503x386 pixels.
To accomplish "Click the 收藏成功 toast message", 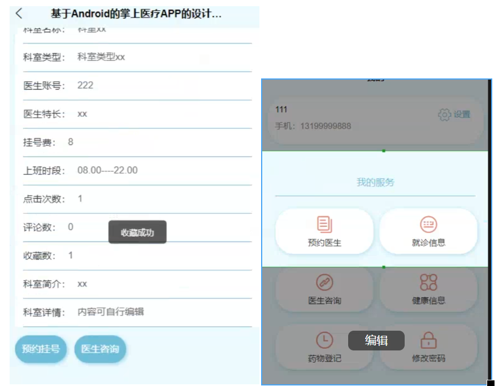I will click(137, 231).
